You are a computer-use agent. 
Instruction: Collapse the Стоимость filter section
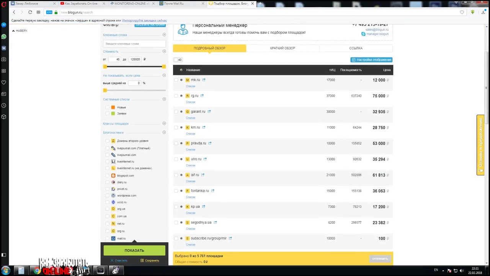164,51
